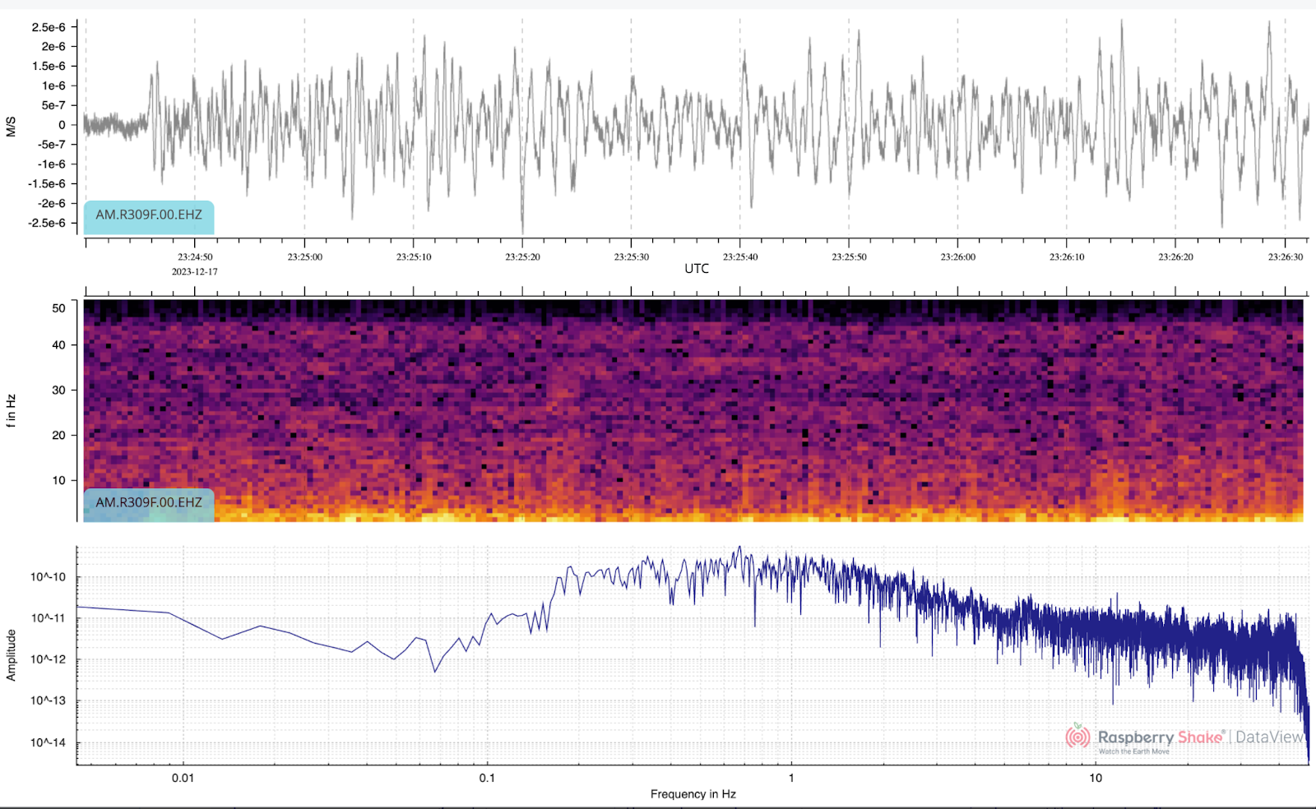This screenshot has width=1316, height=809.
Task: Click the 23:25:00 time axis marker
Action: 304,257
